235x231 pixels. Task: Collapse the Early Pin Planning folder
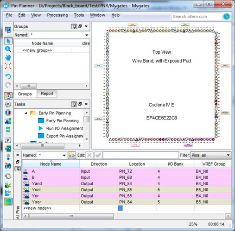(26, 113)
